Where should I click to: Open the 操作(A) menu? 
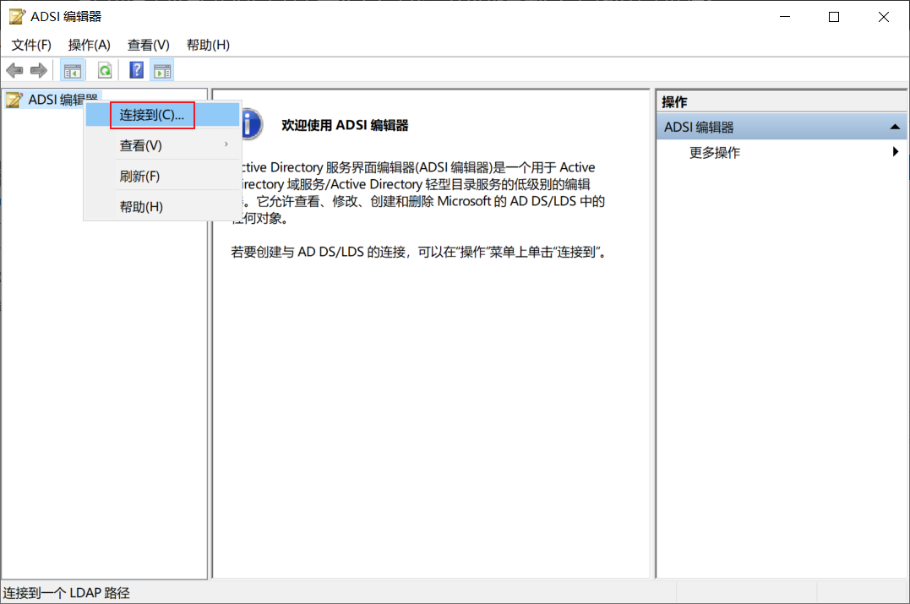point(89,45)
